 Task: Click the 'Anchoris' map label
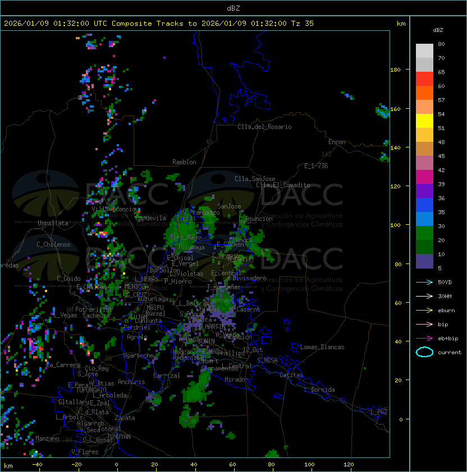coord(131,382)
